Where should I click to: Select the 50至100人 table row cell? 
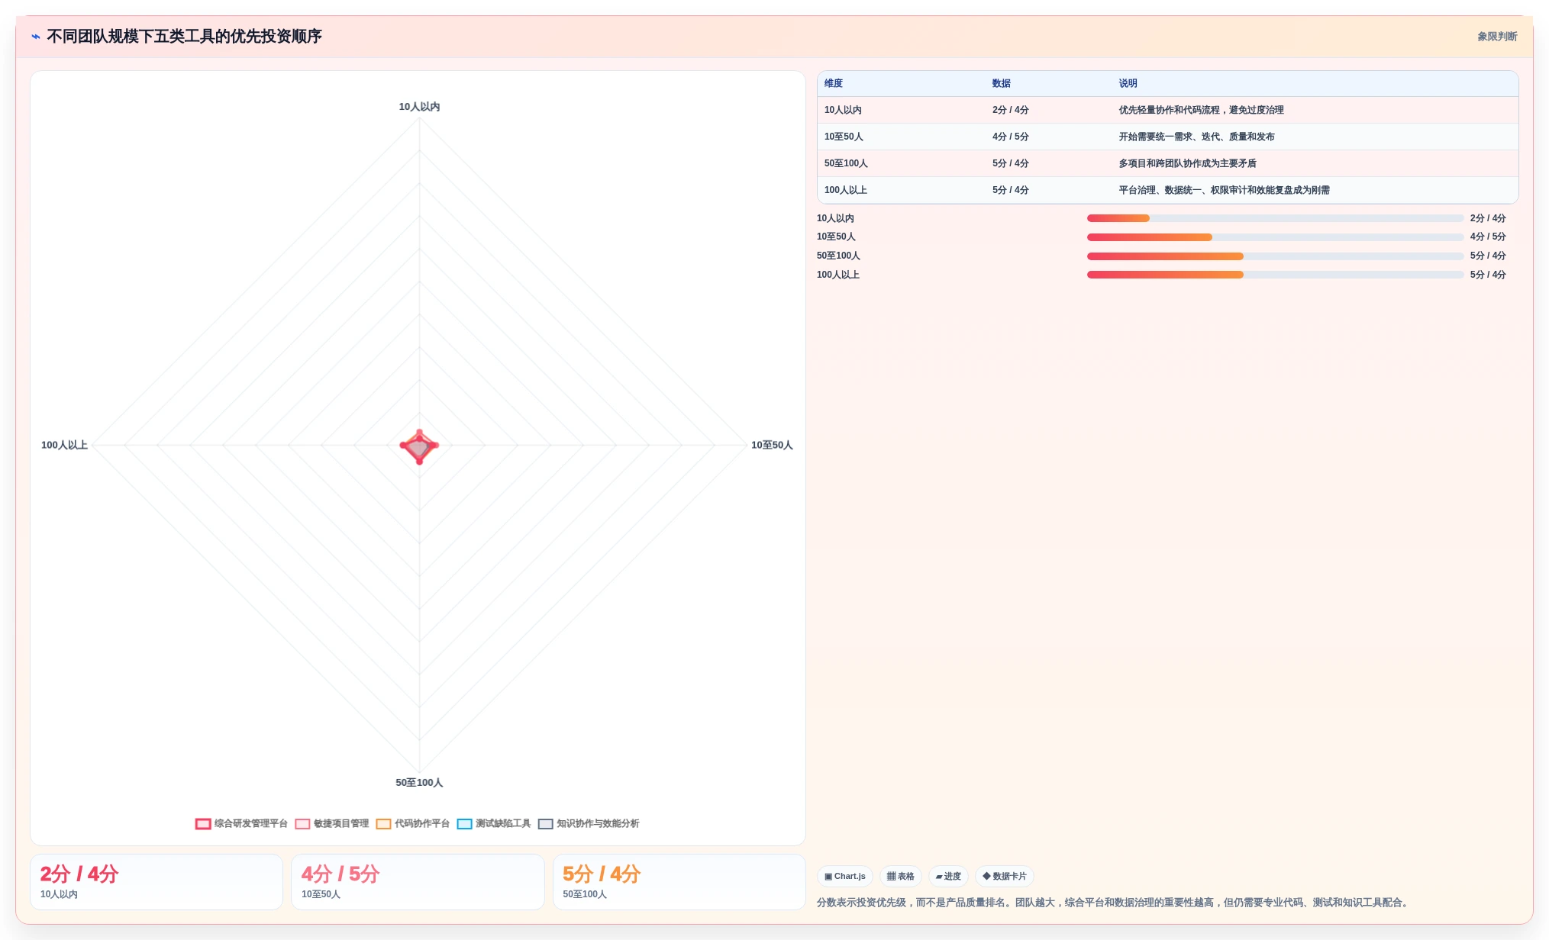[x=902, y=163]
